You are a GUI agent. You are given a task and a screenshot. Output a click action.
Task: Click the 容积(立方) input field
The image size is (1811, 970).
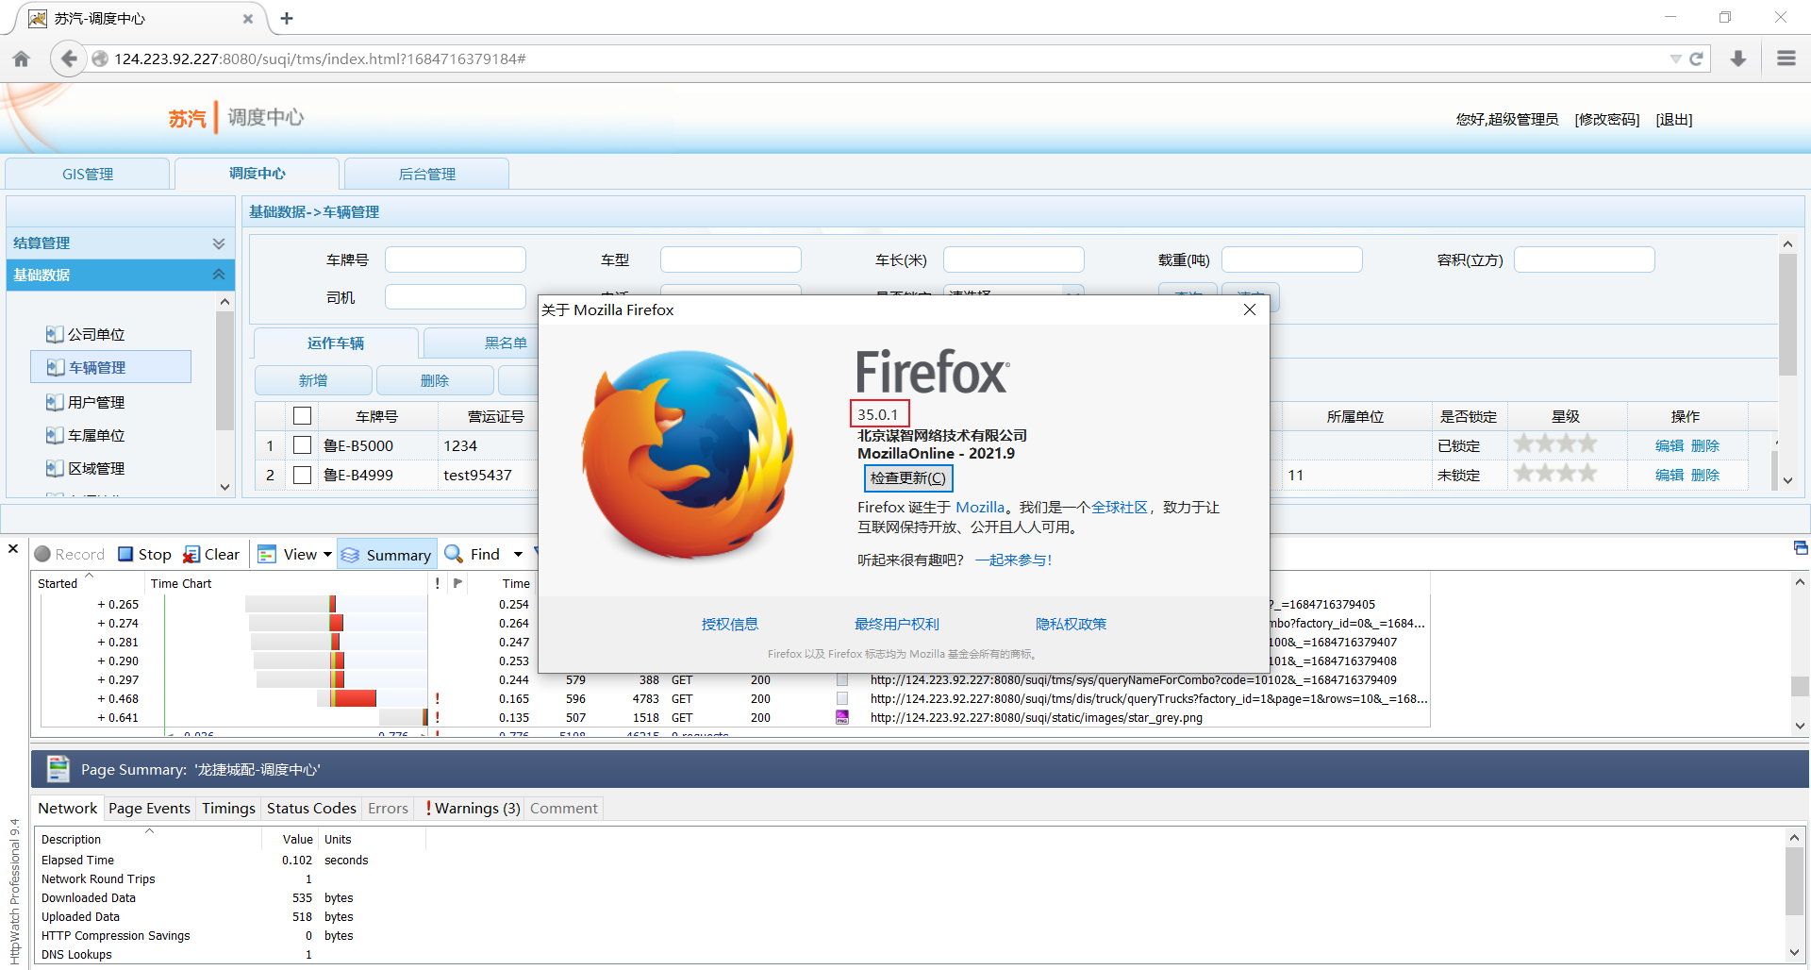coord(1585,259)
